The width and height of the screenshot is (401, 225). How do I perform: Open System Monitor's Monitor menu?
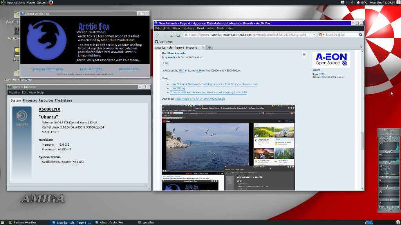coord(14,93)
